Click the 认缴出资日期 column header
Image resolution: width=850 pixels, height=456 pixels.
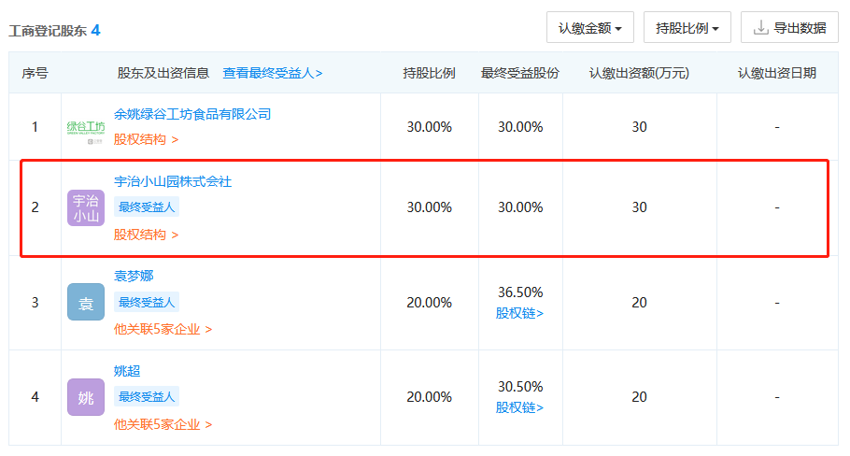click(x=777, y=73)
